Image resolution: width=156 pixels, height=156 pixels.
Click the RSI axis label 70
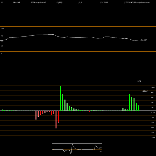coord(2,36)
